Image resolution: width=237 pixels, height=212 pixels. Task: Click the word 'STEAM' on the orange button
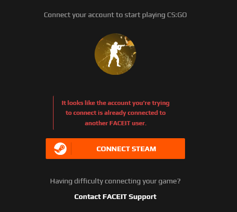[144, 149]
